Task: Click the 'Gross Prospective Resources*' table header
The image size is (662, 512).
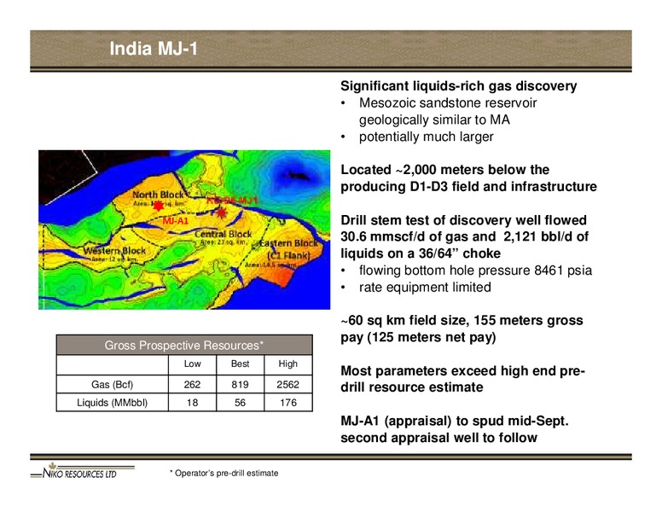Action: point(184,345)
